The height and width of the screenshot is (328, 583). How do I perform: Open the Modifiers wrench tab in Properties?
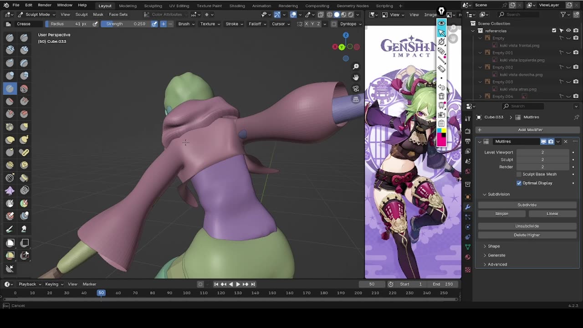pyautogui.click(x=468, y=207)
